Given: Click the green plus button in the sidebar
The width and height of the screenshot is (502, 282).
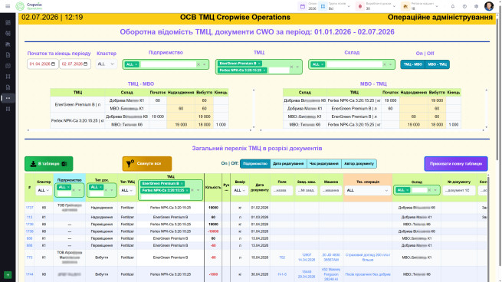Looking at the screenshot, I should (x=8, y=274).
